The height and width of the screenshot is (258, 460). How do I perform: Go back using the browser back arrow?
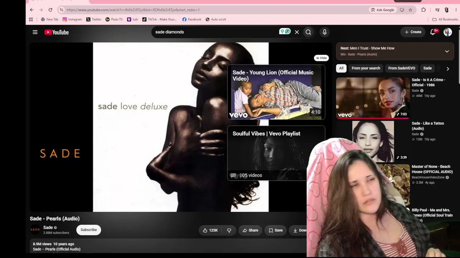(32, 10)
